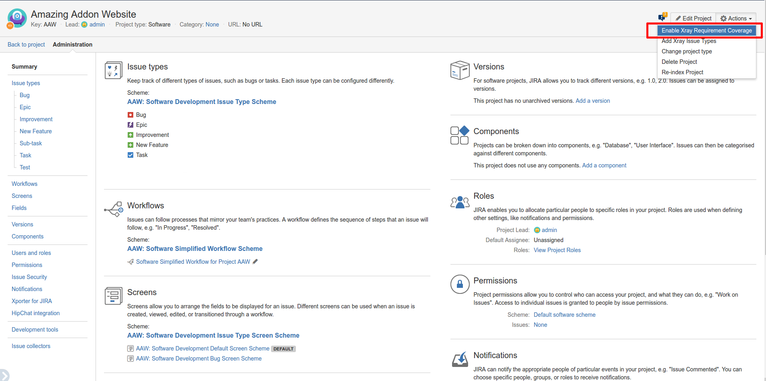Open Issue types in sidebar
Viewport: 766px width, 381px height.
[26, 83]
